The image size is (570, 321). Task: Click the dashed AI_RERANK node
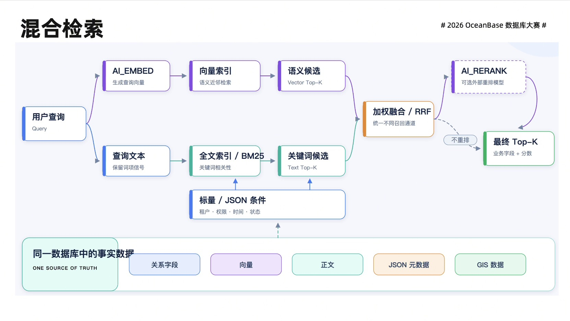489,77
